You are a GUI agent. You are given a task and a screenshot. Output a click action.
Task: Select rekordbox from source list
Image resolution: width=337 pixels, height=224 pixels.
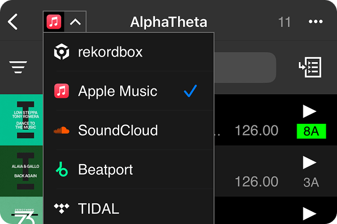[110, 53]
